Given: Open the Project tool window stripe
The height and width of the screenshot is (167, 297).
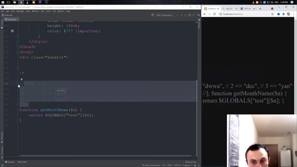Looking at the screenshot, I should point(2,24).
